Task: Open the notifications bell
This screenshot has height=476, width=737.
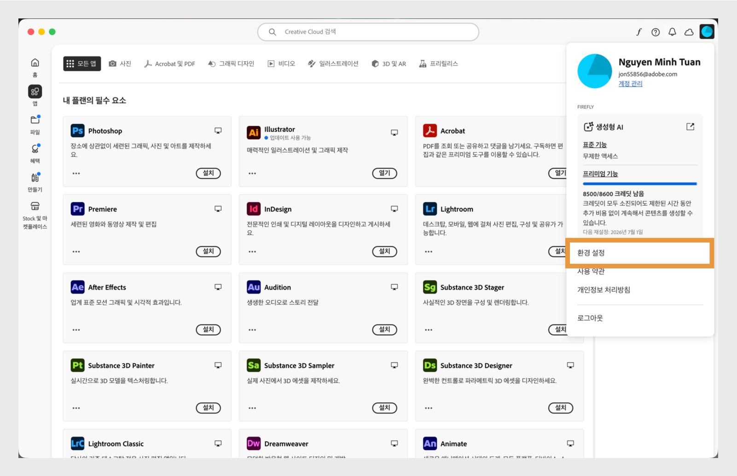Action: pos(672,32)
